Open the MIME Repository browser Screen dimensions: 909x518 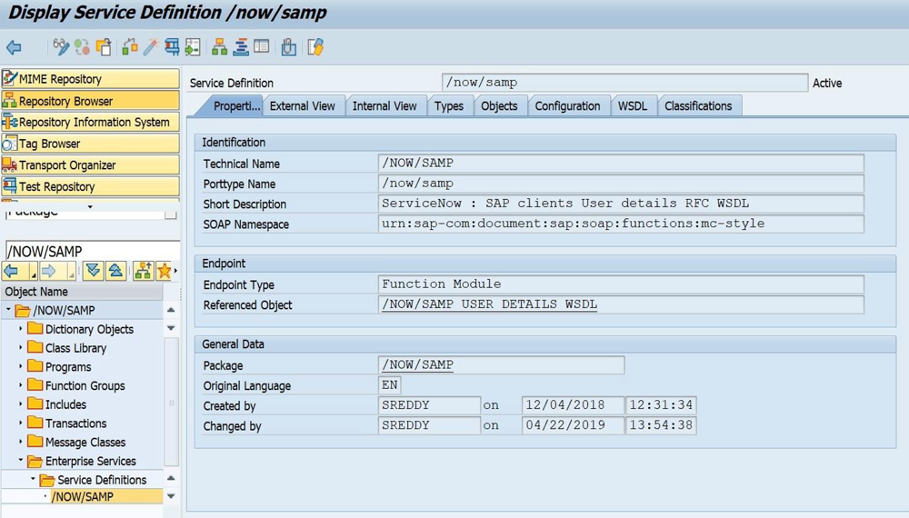90,79
